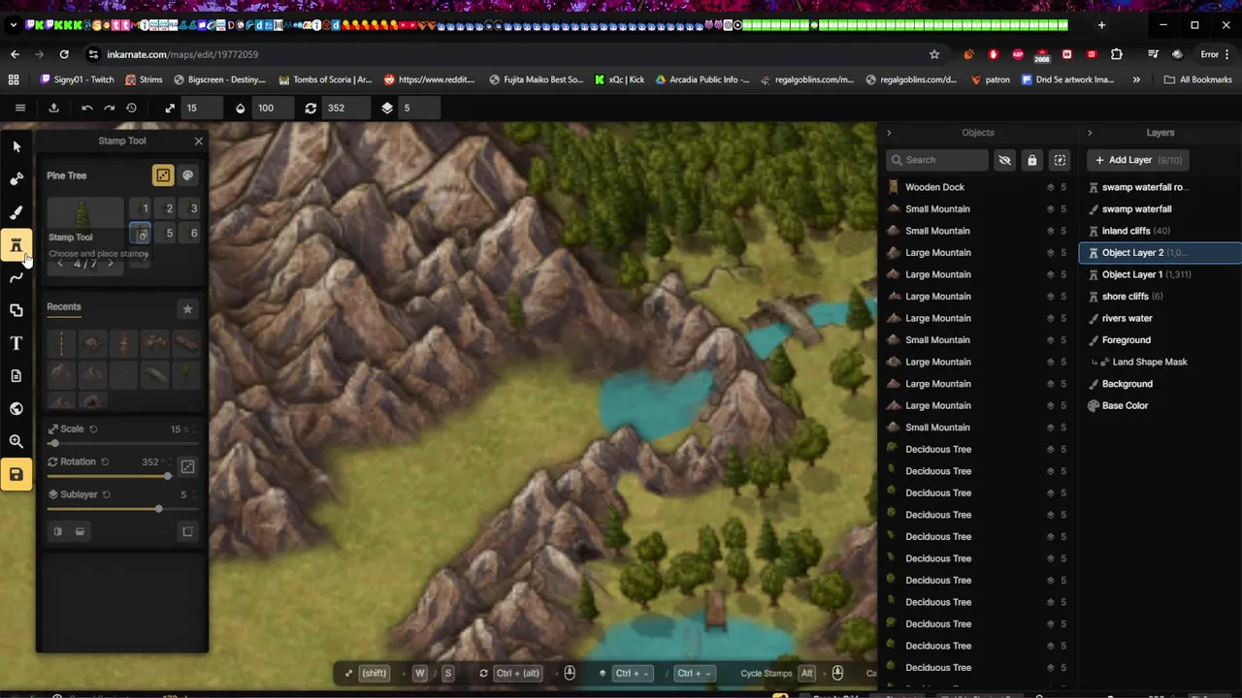
Task: Open the stamp color palette icon
Action: (x=188, y=175)
